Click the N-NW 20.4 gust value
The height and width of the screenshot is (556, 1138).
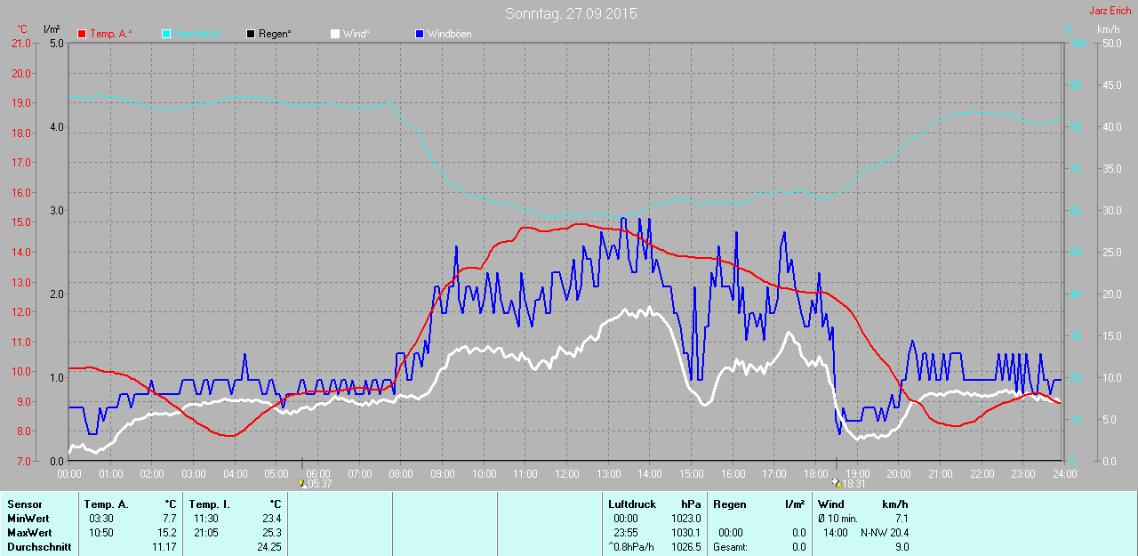[885, 532]
